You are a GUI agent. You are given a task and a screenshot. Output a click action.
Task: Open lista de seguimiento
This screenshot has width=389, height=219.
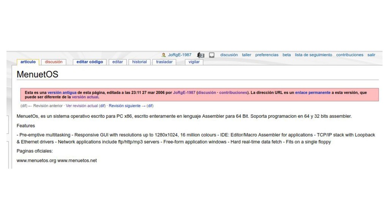[313, 55]
